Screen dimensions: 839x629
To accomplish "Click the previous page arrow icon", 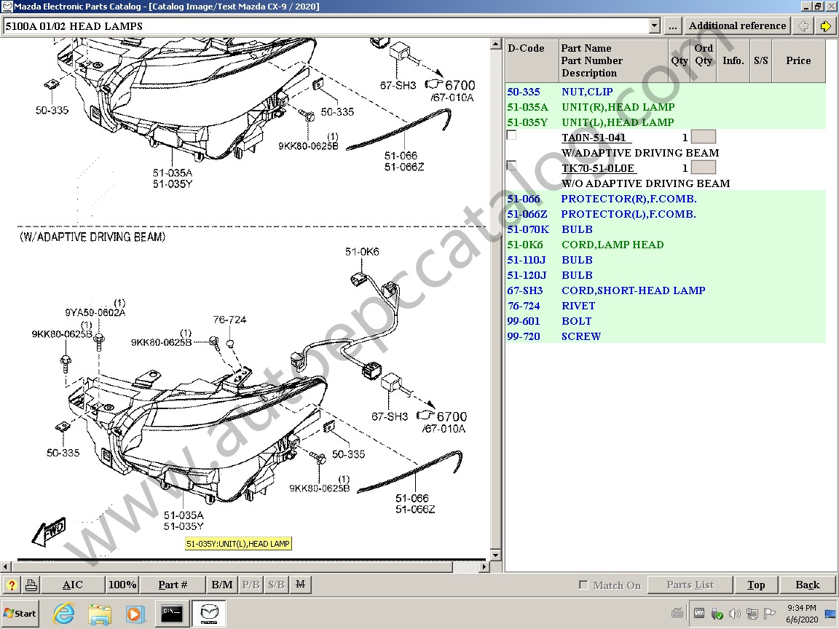I will (803, 25).
